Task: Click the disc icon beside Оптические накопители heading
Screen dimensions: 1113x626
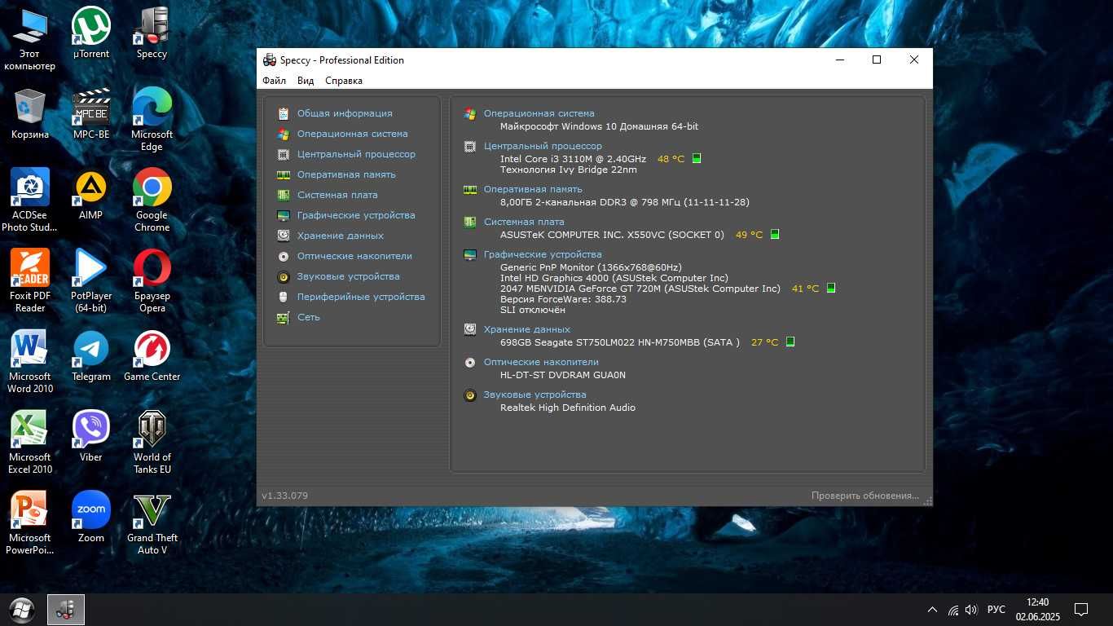Action: pyautogui.click(x=470, y=363)
